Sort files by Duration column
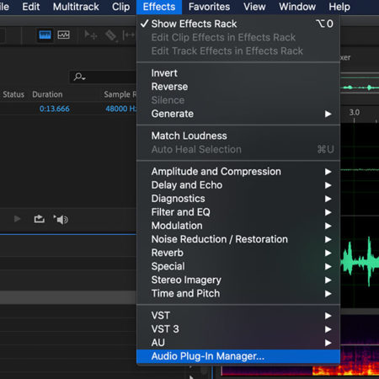Image resolution: width=379 pixels, height=379 pixels. tap(47, 94)
